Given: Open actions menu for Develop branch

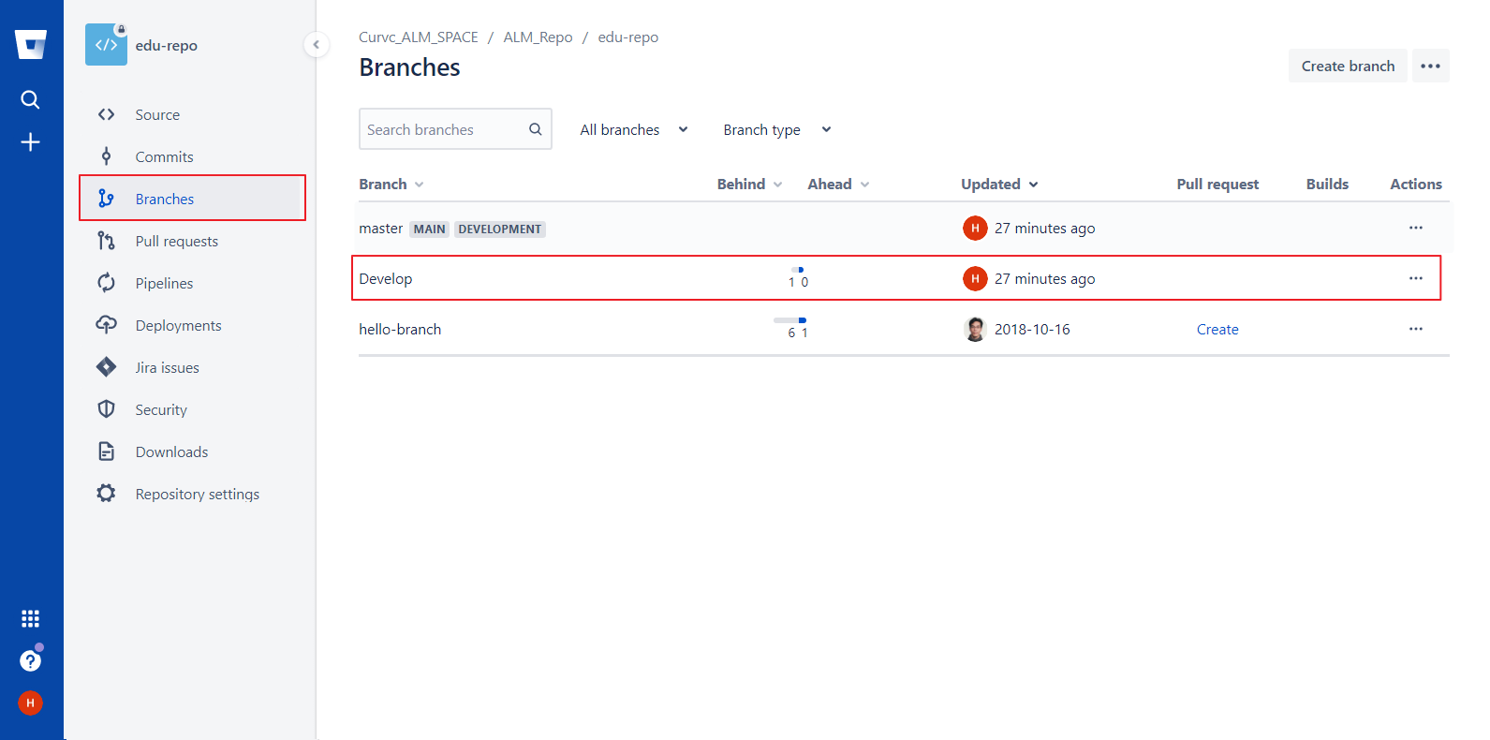Looking at the screenshot, I should coord(1416,278).
